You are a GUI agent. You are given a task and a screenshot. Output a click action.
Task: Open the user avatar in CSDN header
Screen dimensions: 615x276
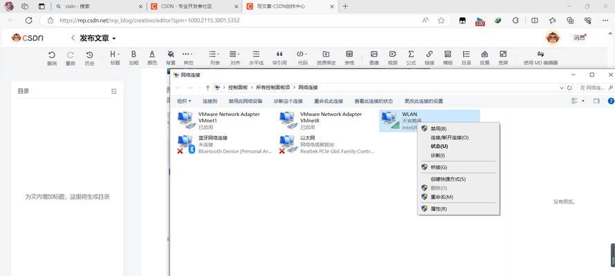[553, 38]
